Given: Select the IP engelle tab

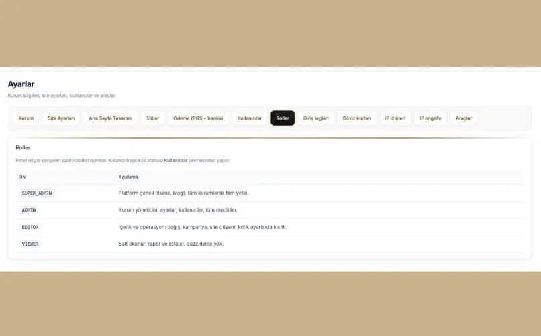Looking at the screenshot, I should (430, 118).
